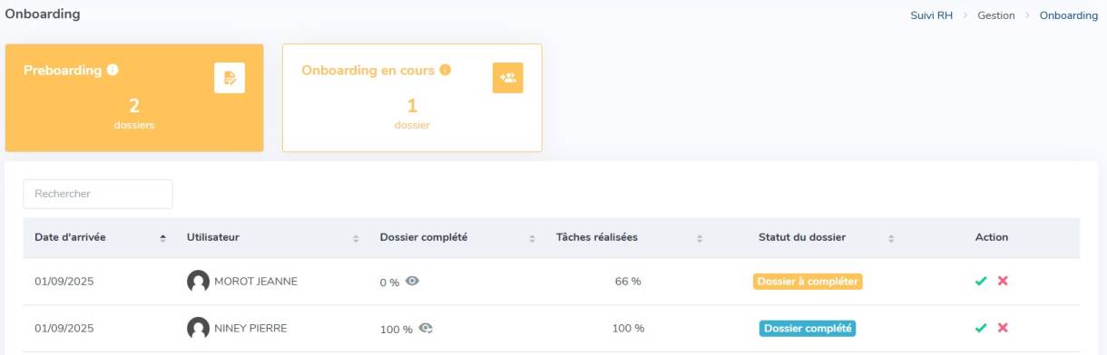1107x355 pixels.
Task: Sort the Statut du dossier column
Action: 891,238
